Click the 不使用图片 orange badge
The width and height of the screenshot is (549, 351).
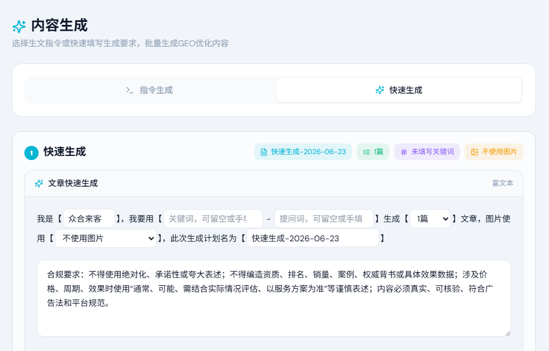click(x=494, y=152)
